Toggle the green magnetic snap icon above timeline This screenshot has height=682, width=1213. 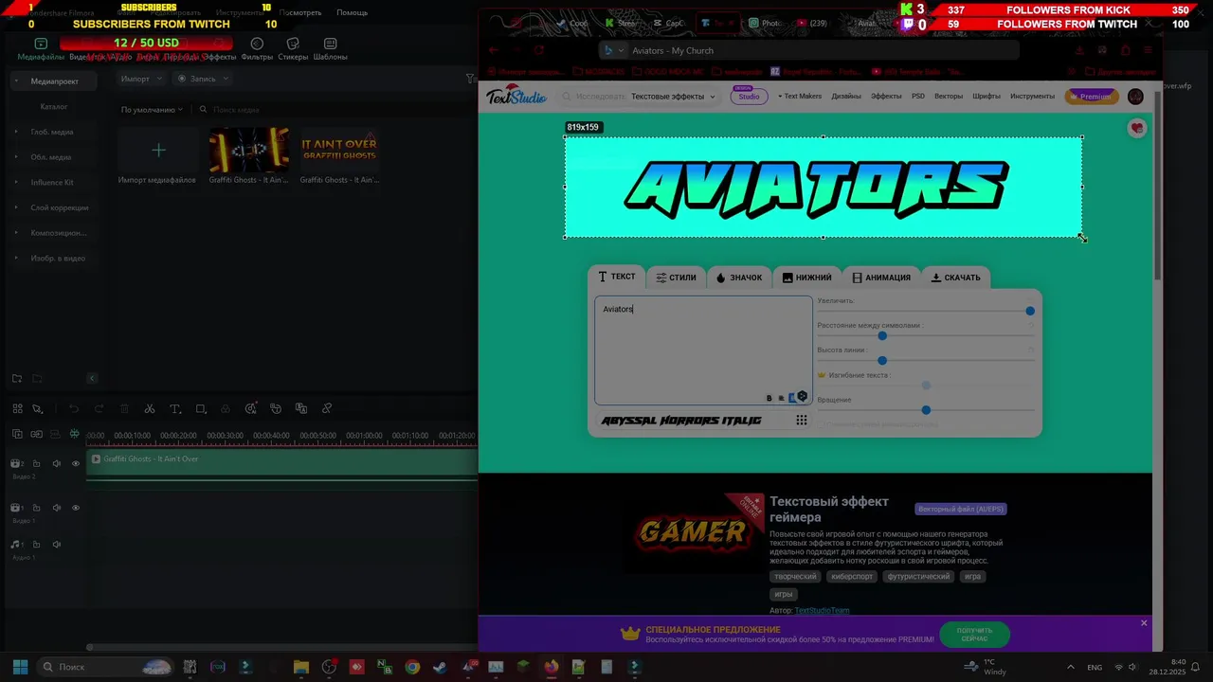[75, 434]
